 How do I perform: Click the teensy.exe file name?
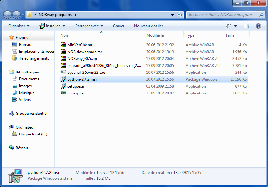76,93
